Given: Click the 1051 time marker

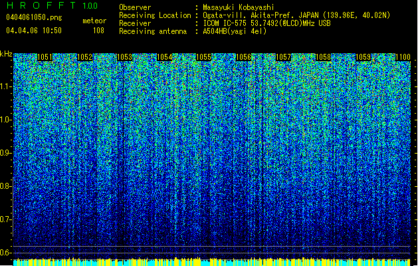Looking at the screenshot, I should (x=45, y=58).
